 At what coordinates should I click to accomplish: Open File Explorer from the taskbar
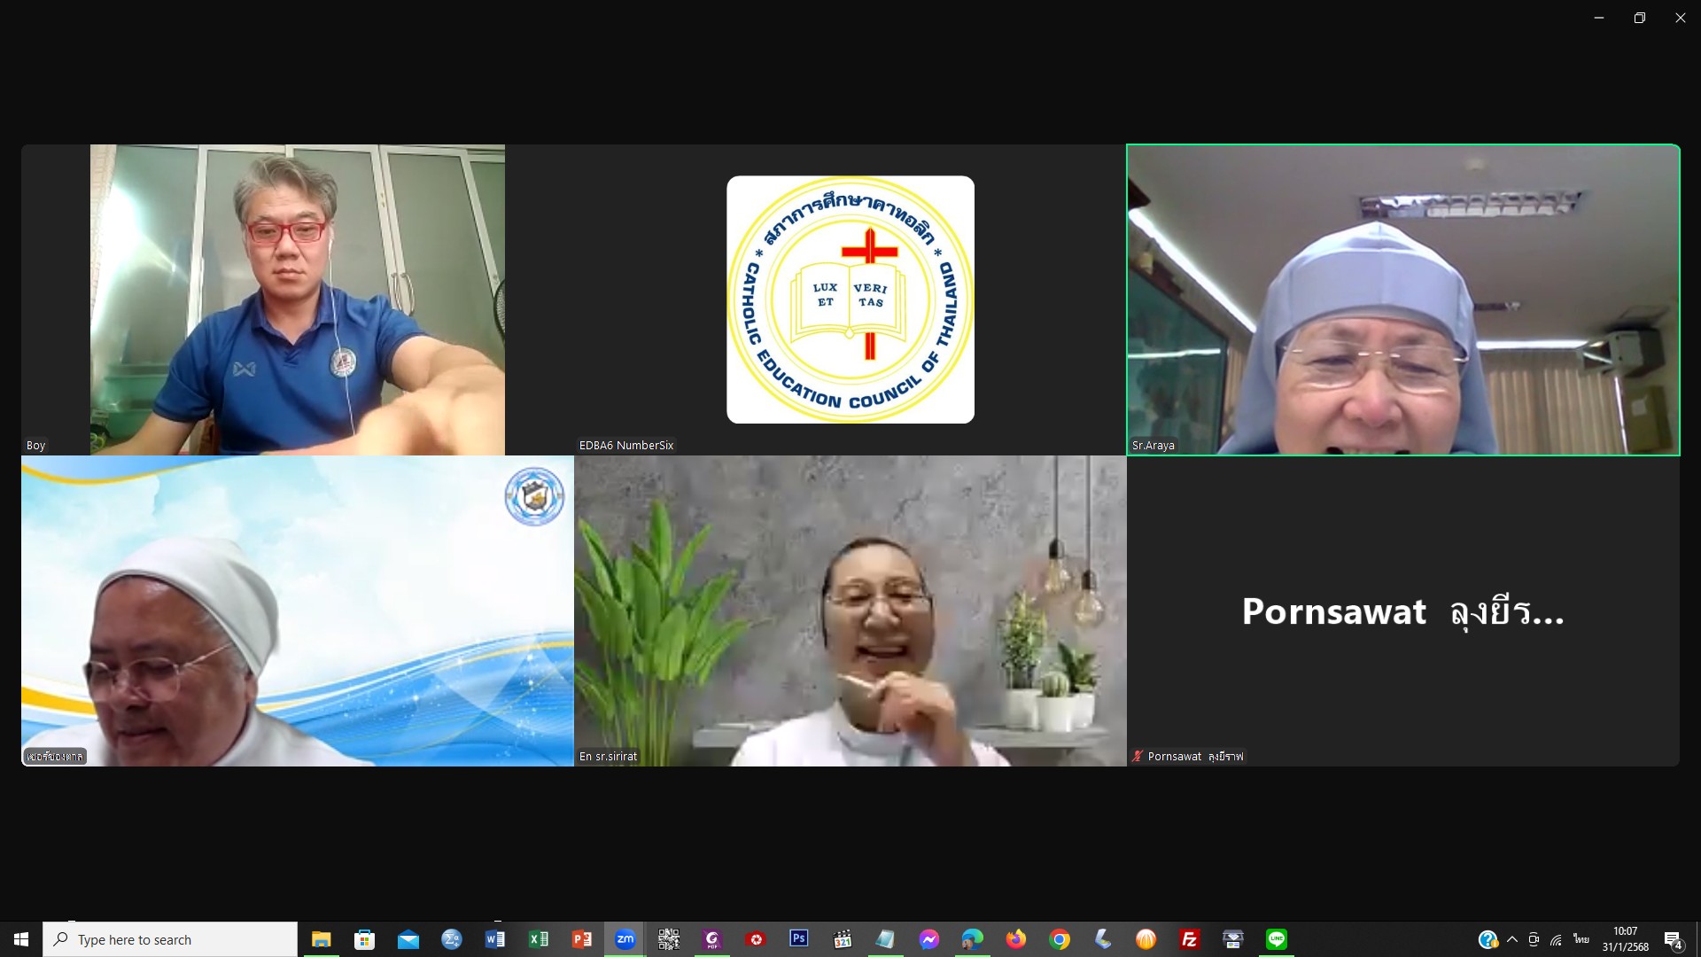tap(321, 939)
